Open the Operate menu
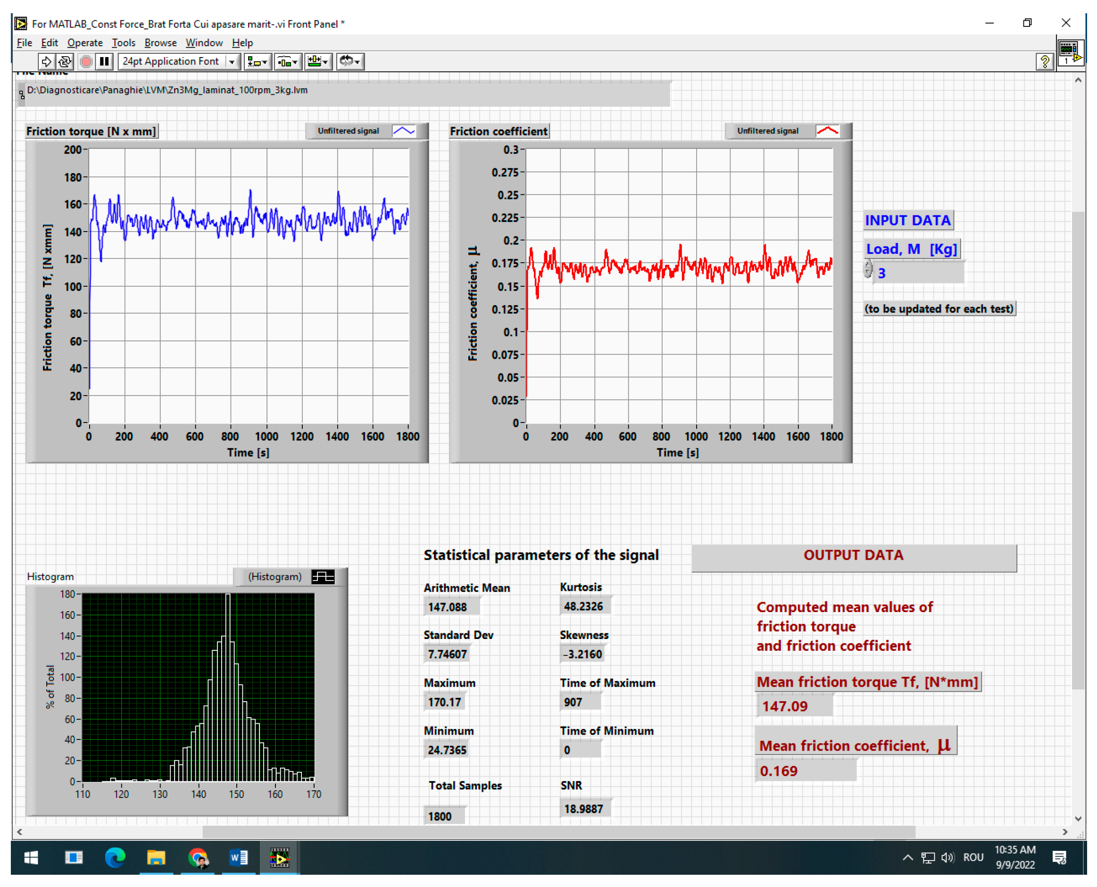Image resolution: width=1097 pixels, height=887 pixels. tap(85, 43)
